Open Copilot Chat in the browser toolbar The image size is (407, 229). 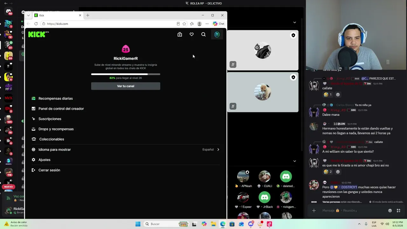tap(218, 24)
